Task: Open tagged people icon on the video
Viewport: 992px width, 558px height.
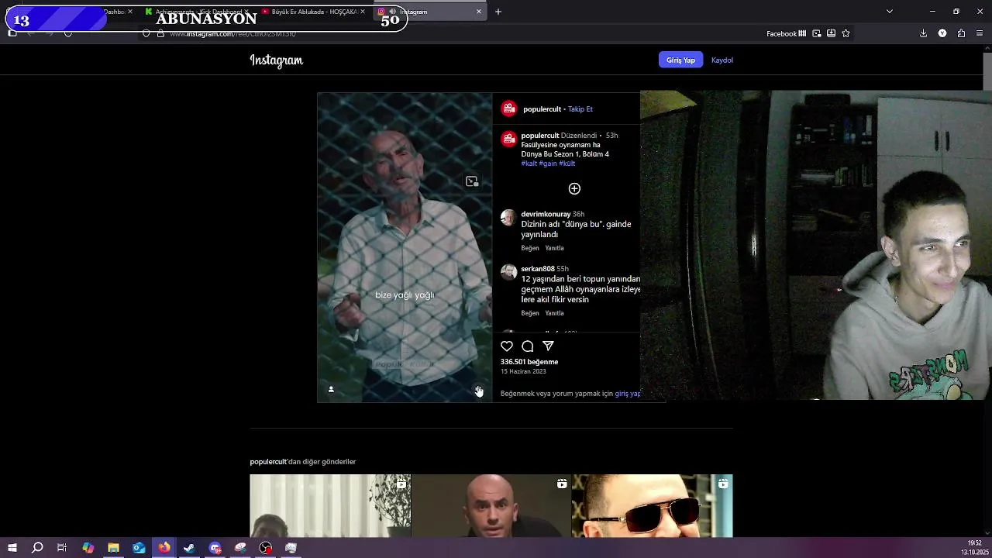Action: click(331, 389)
